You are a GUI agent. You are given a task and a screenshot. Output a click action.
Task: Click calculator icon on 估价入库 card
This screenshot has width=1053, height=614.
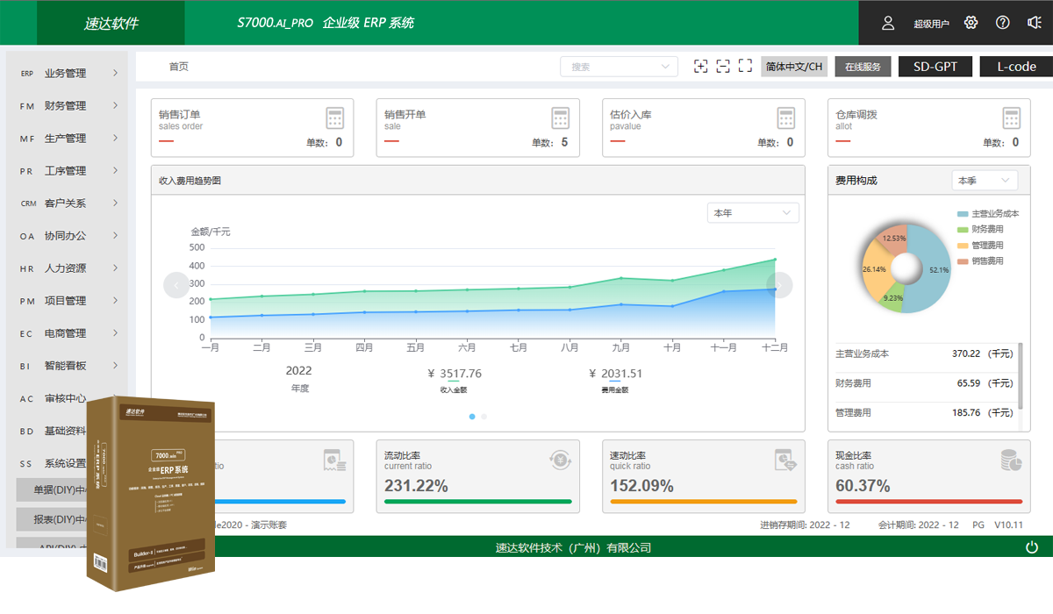point(786,118)
